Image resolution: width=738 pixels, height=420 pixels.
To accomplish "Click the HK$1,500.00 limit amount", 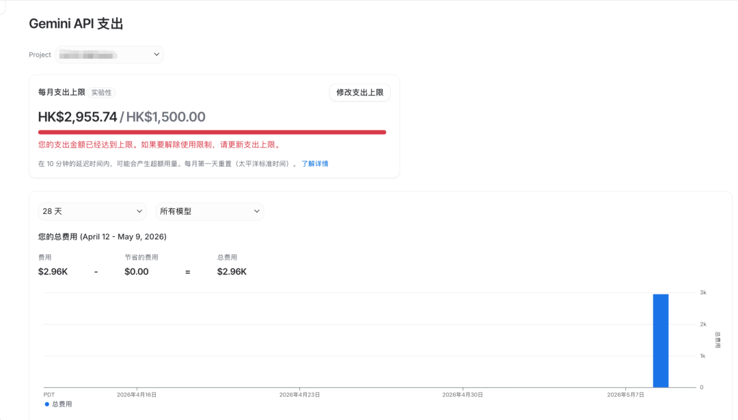I will coord(165,117).
